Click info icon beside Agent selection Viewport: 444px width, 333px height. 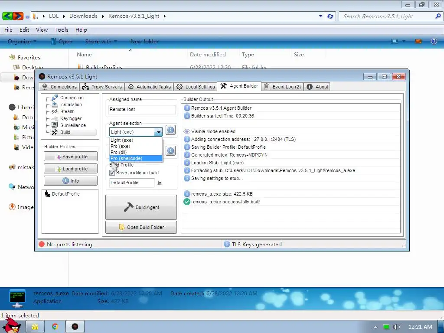click(x=170, y=130)
